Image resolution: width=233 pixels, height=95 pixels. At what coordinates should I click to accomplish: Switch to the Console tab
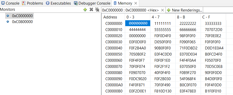point(10,3)
